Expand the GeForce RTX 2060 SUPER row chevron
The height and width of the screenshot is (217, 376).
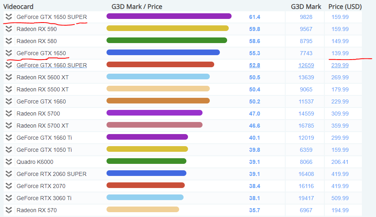(x=9, y=174)
